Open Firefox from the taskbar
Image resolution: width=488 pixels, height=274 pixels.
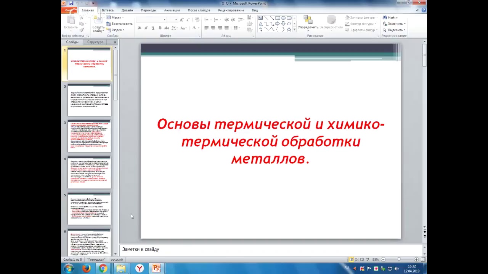click(86, 269)
